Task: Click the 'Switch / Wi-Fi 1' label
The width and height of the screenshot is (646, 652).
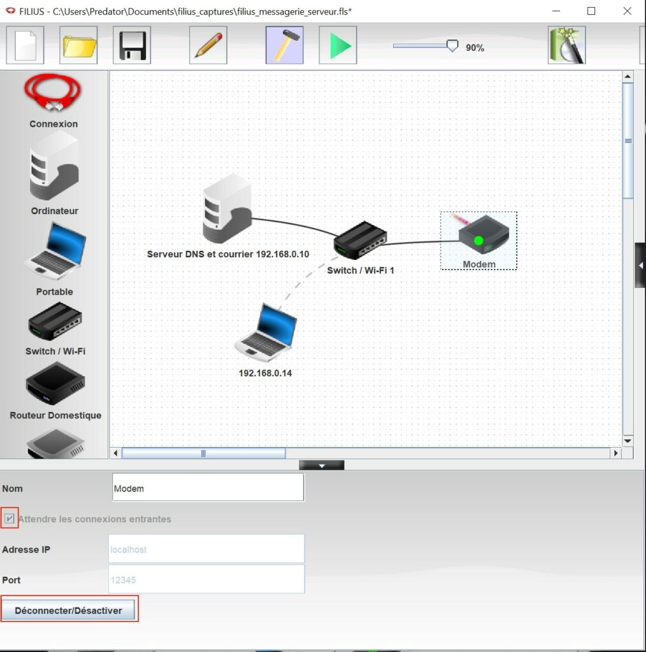Action: point(361,270)
